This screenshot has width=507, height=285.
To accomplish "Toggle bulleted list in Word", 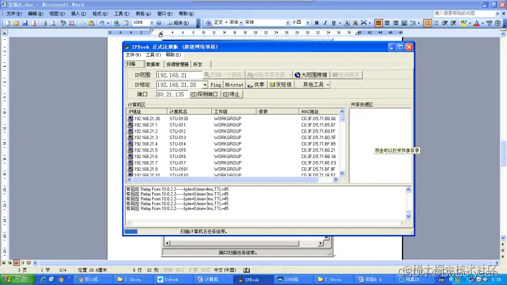I will pyautogui.click(x=436, y=23).
